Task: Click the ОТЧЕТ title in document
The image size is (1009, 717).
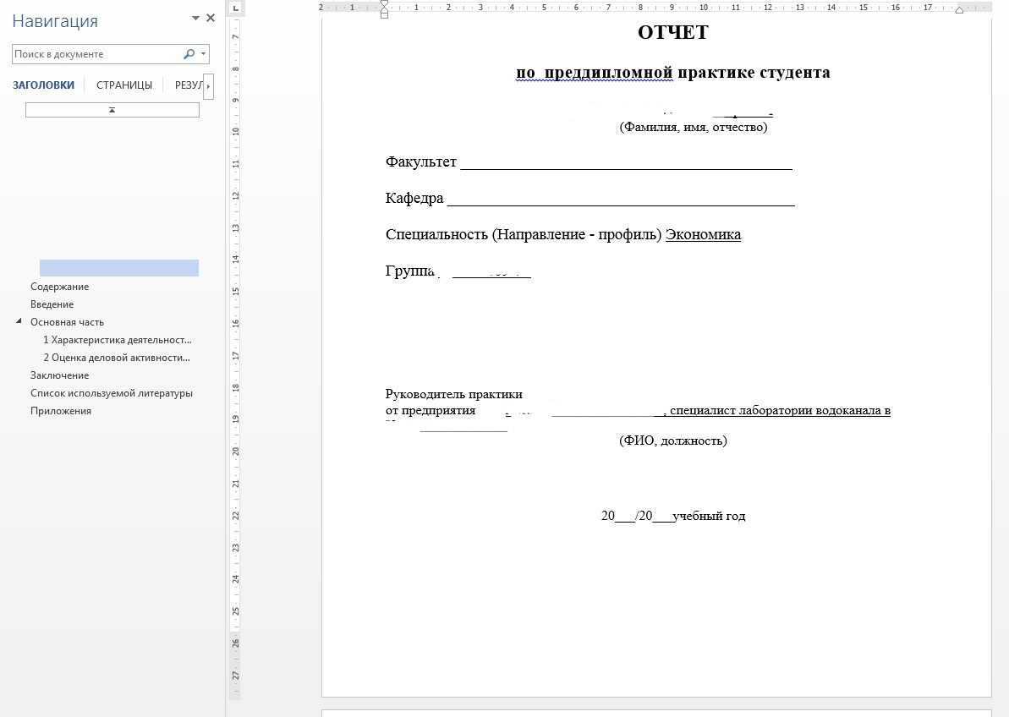Action: 673,33
